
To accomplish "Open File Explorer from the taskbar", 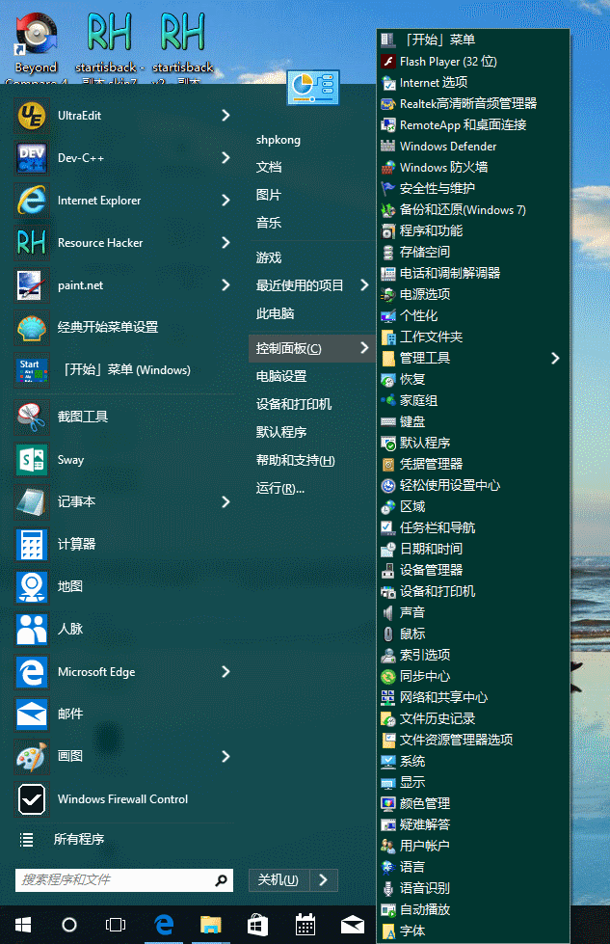I will pos(210,925).
